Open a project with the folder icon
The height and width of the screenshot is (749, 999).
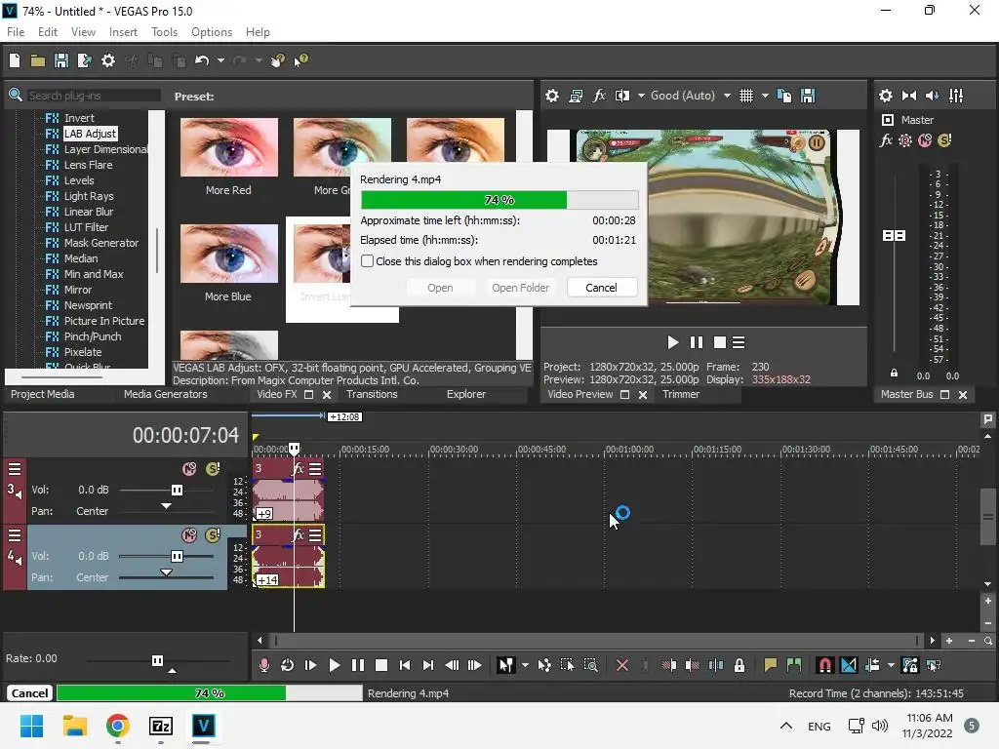[x=38, y=60]
